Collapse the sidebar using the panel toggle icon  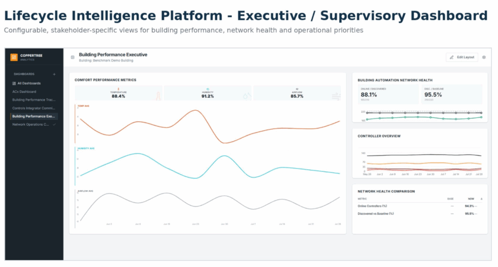73,57
